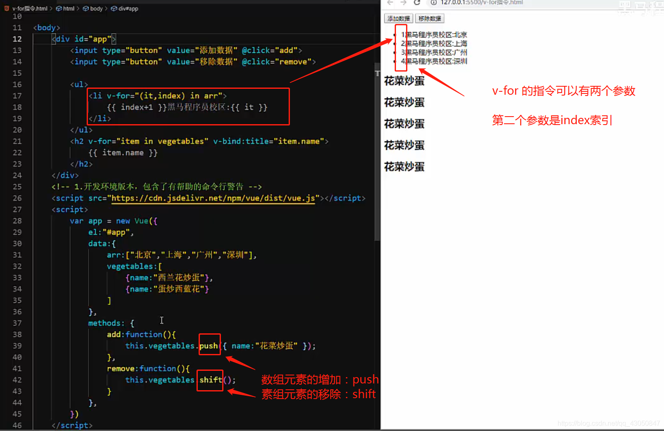Click line number 12 in the gutter
664x431 pixels.
(17, 39)
